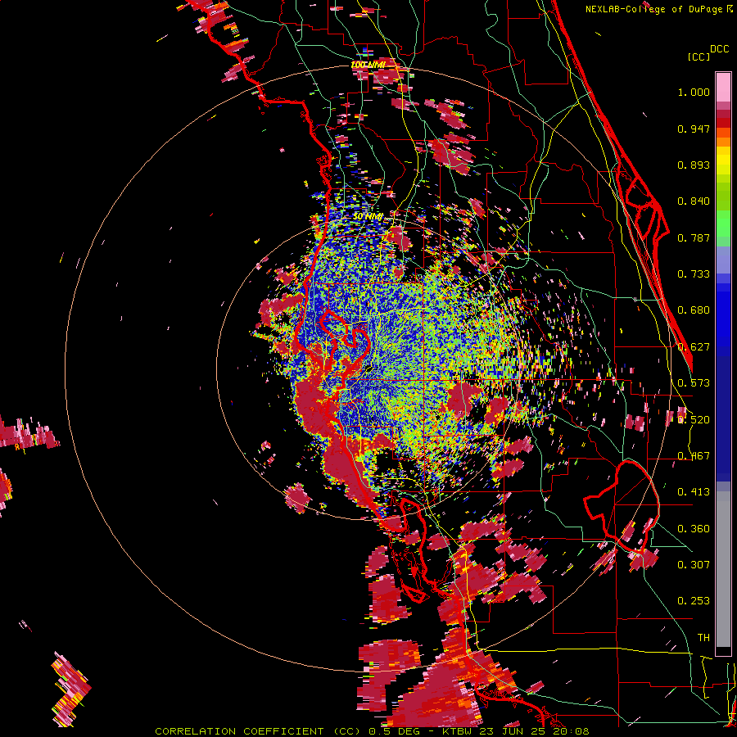This screenshot has height=737, width=737.
Task: Select the 0.360 legend value
Action: [x=694, y=529]
